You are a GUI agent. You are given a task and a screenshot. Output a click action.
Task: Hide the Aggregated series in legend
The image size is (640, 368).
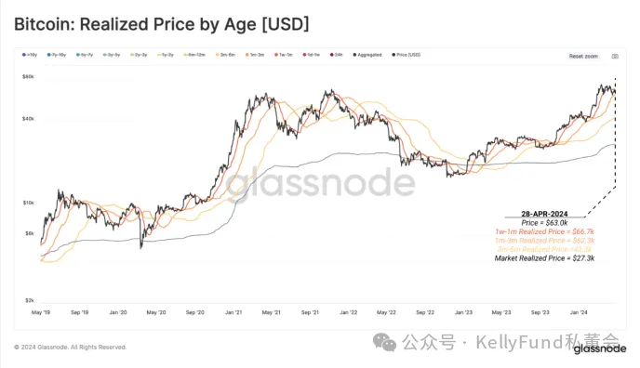tap(367, 55)
